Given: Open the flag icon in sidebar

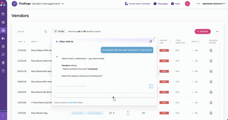Looking at the screenshot, I should click(3, 54).
